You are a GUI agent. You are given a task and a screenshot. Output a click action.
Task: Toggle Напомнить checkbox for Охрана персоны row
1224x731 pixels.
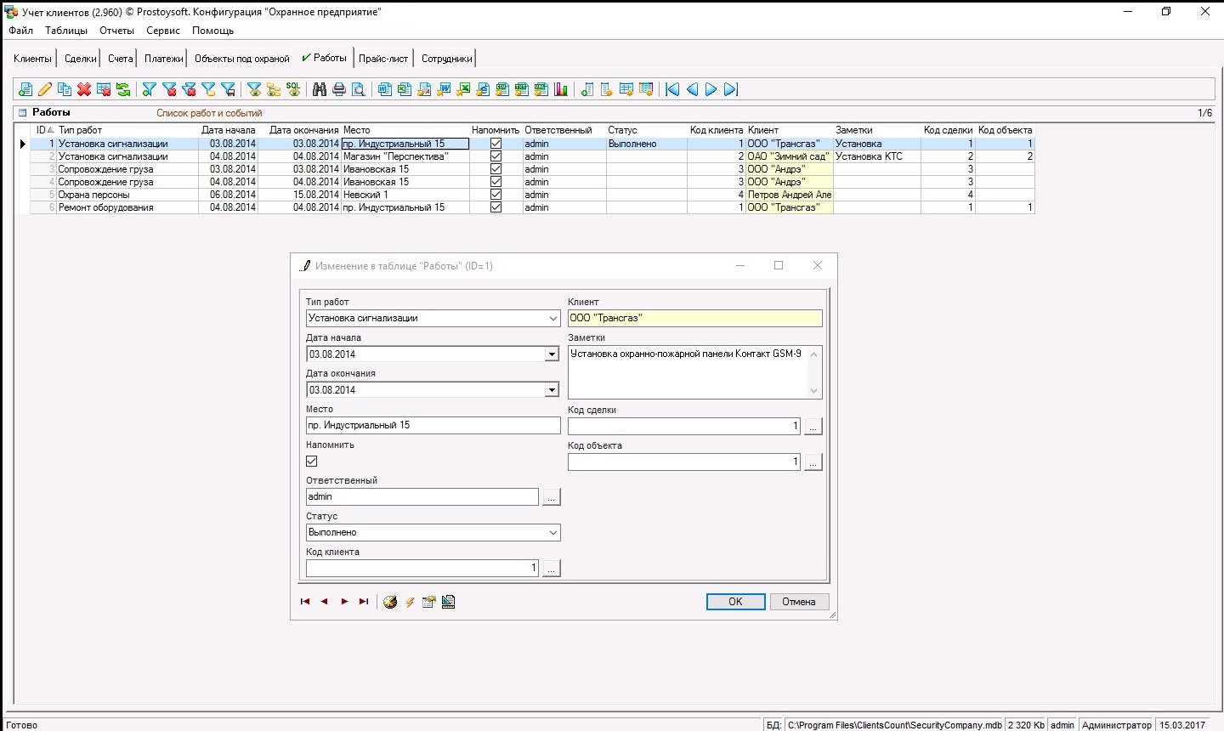point(496,195)
